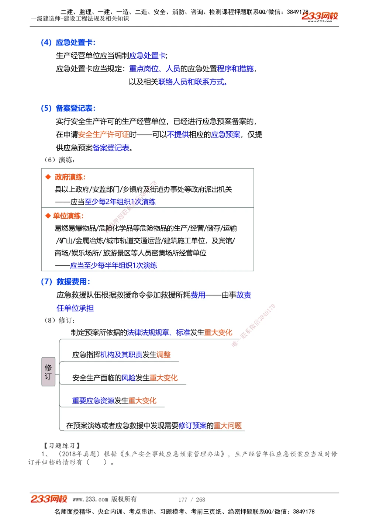Viewport: 369px width, 522px height.
Task: Click the 修订 flowchart node box
Action: 48,371
